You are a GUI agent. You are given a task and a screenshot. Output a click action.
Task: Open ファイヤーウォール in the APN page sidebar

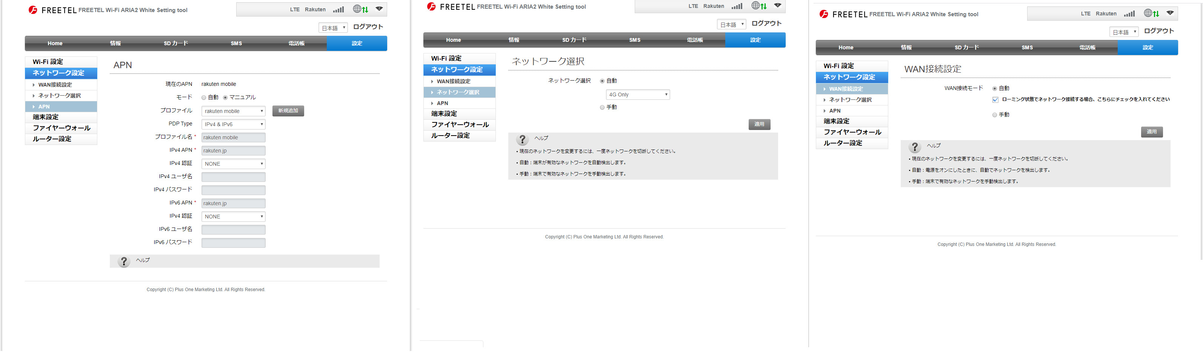tap(61, 128)
